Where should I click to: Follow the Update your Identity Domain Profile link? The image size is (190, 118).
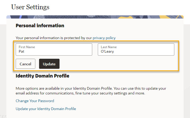tap(46, 109)
